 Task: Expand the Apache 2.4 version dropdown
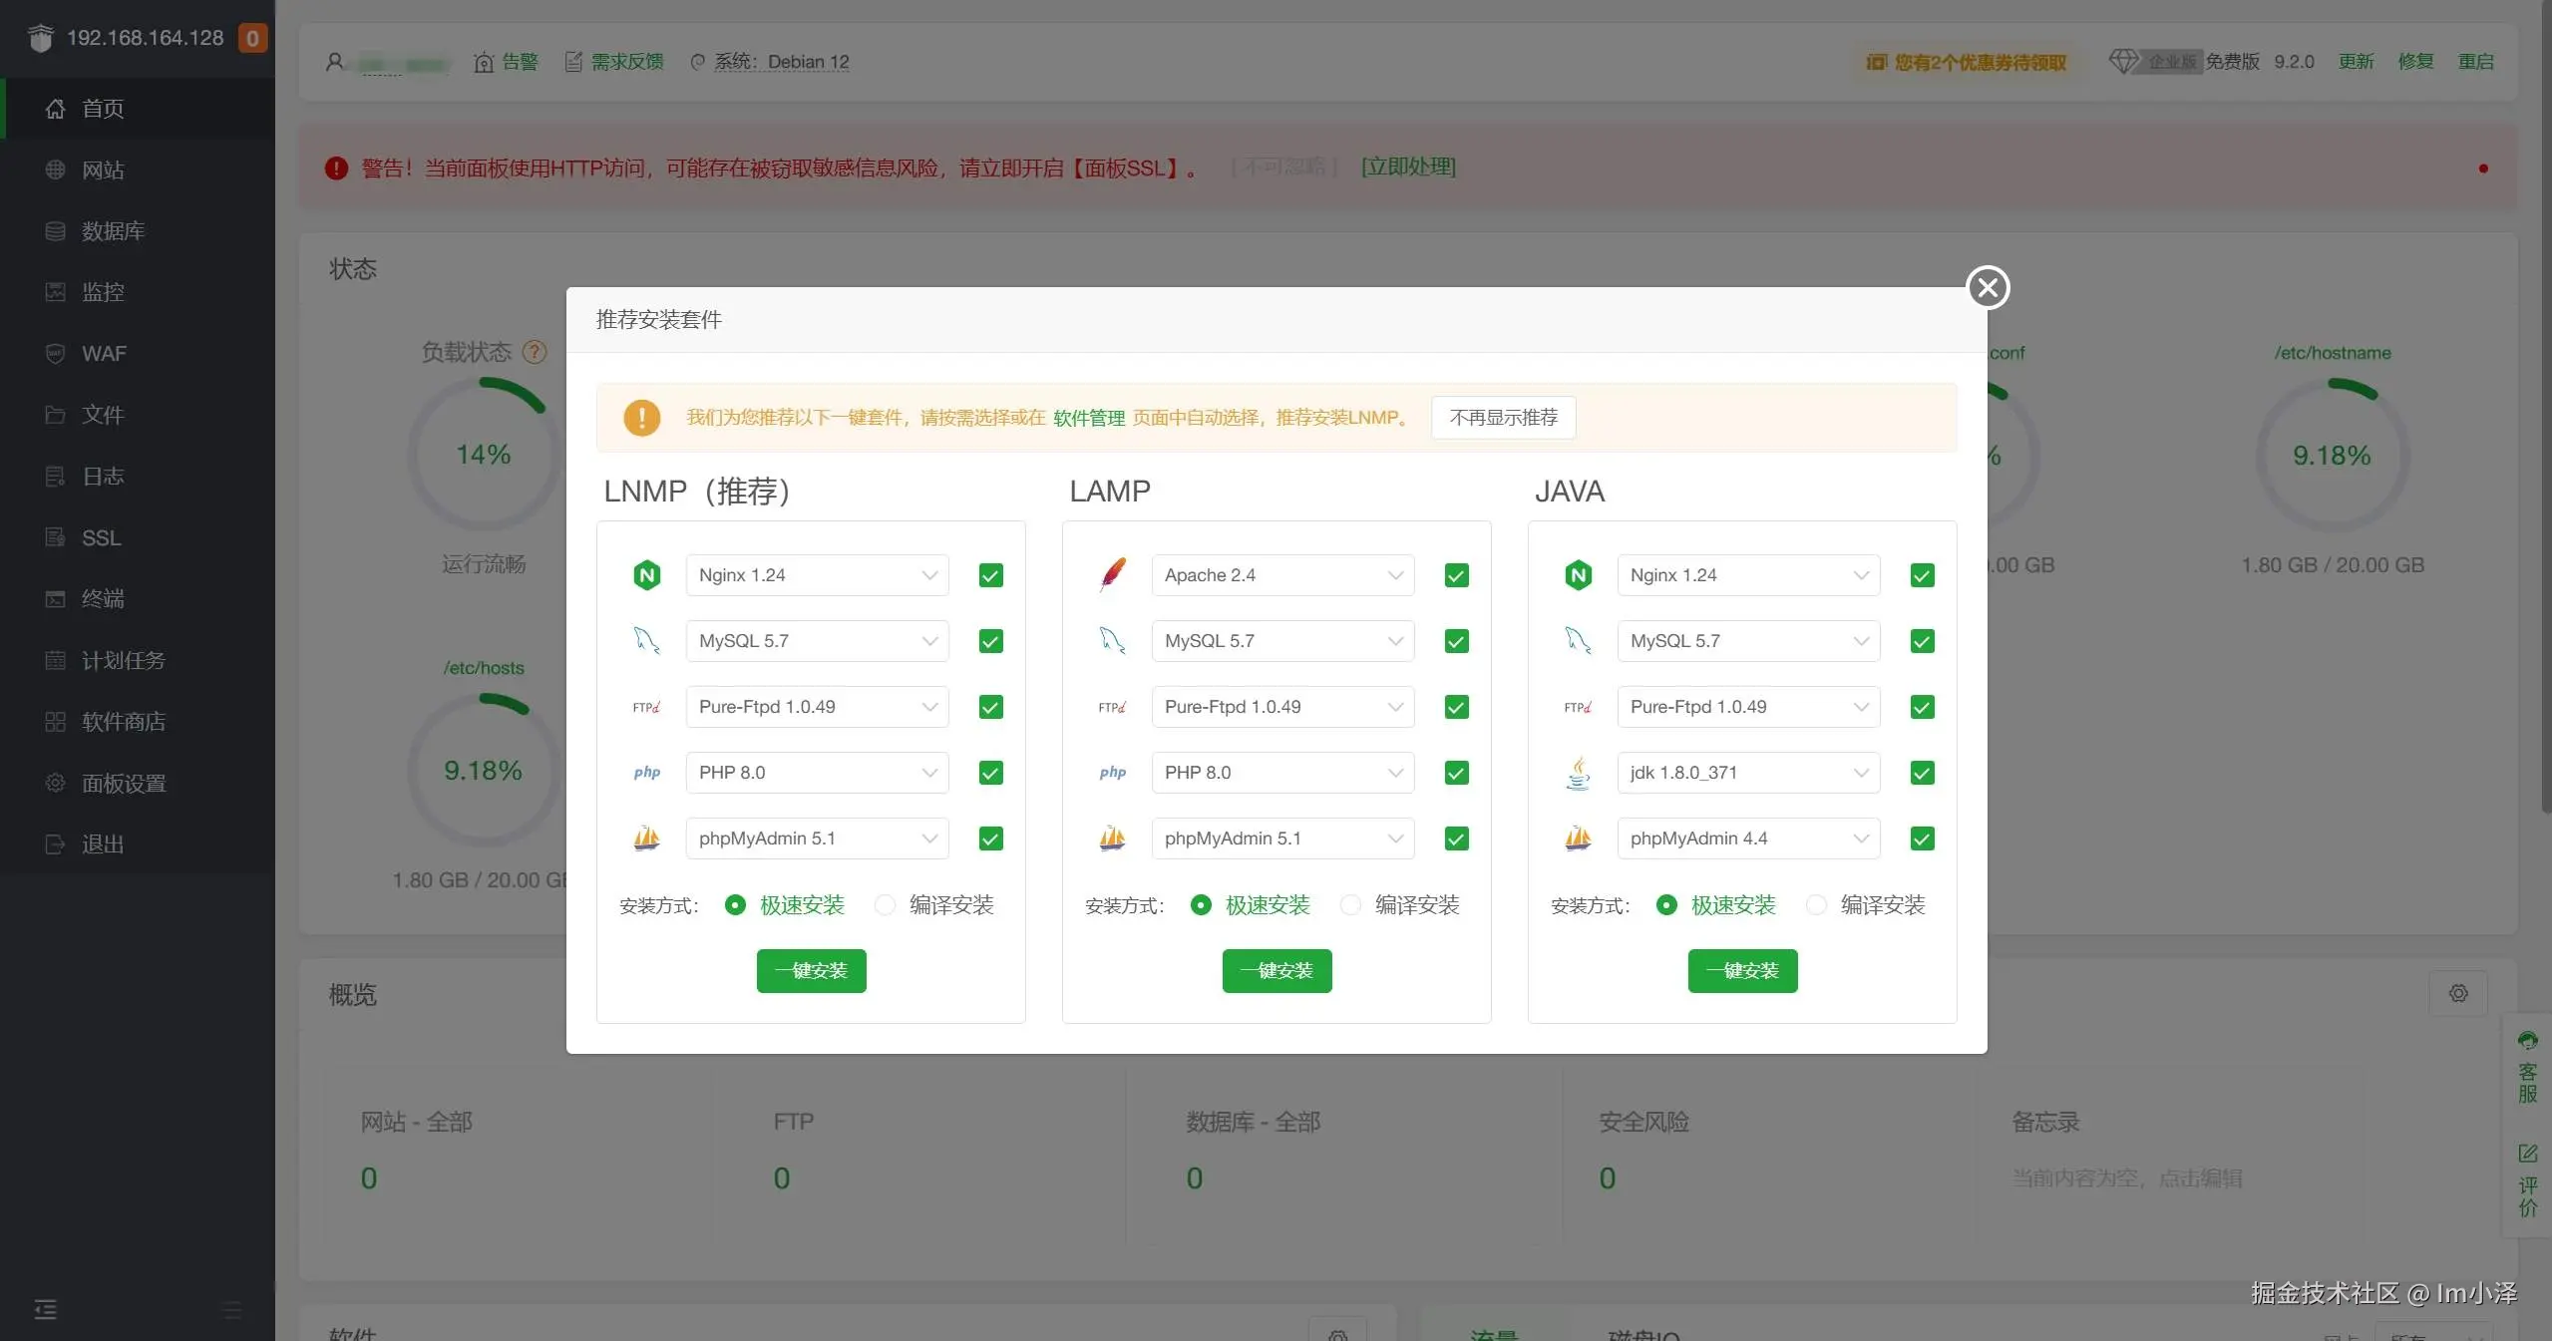coord(1282,575)
